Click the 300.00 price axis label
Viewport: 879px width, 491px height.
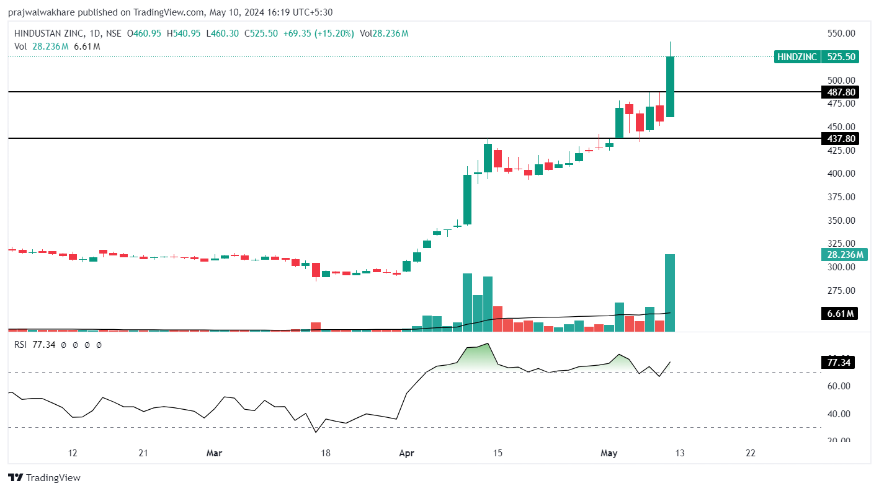point(841,267)
